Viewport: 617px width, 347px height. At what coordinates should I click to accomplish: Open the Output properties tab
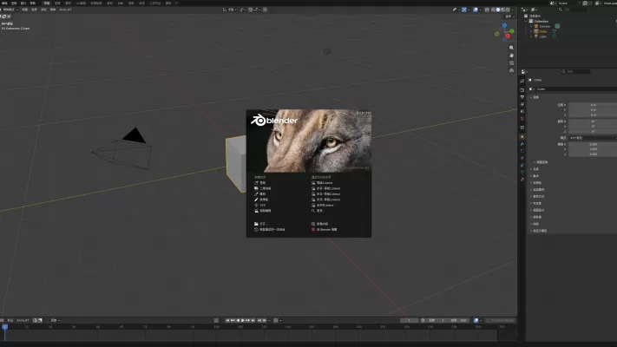(522, 97)
